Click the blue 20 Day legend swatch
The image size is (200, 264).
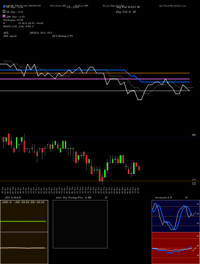coord(4,7)
